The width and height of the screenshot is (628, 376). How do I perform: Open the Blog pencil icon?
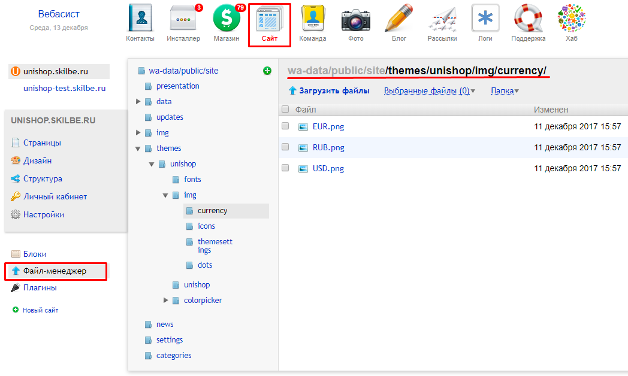tap(399, 19)
